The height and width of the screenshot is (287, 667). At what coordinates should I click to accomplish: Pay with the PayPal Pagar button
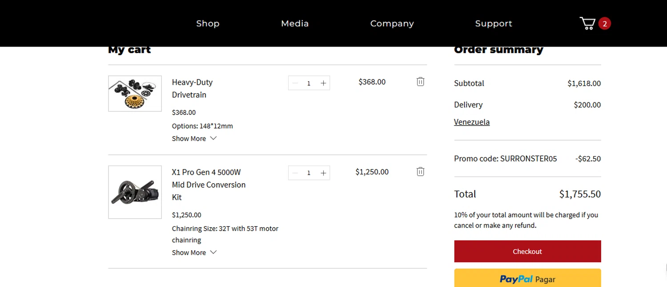pyautogui.click(x=527, y=279)
